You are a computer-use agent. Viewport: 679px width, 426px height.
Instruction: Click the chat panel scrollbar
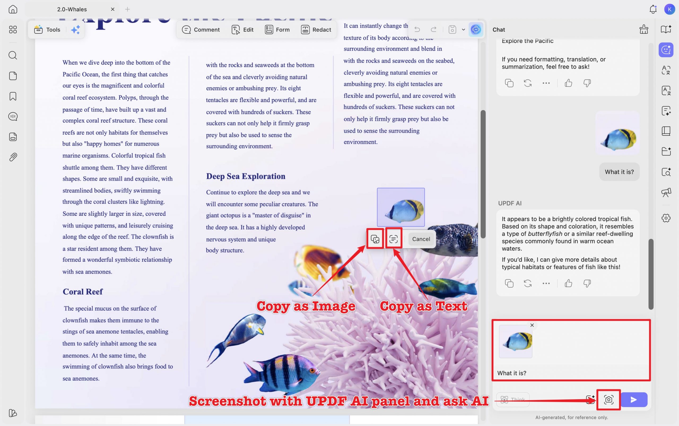(x=651, y=274)
